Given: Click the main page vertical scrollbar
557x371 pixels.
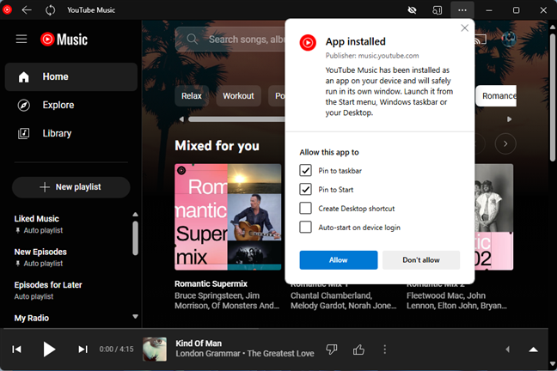Looking at the screenshot, I should [553, 98].
